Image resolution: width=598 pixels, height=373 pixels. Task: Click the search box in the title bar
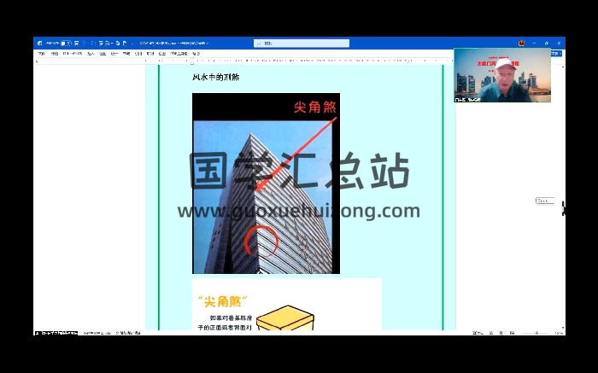pos(302,43)
